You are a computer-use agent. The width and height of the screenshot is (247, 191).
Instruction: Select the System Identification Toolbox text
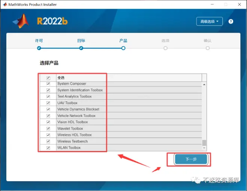point(80,90)
